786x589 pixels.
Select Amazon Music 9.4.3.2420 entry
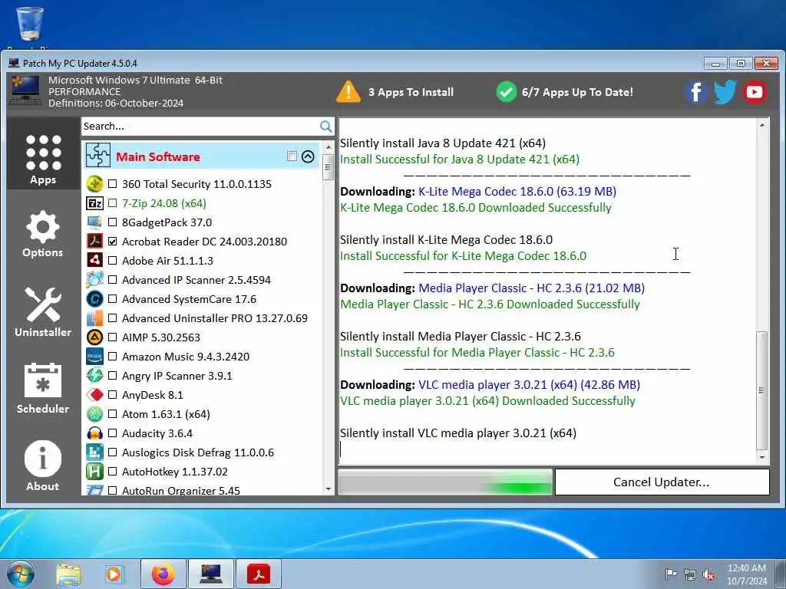[x=186, y=357]
